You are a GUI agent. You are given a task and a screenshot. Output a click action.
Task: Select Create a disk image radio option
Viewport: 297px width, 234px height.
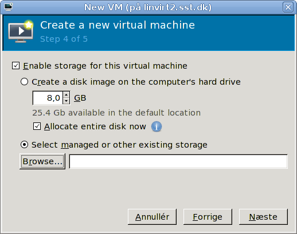click(25, 82)
